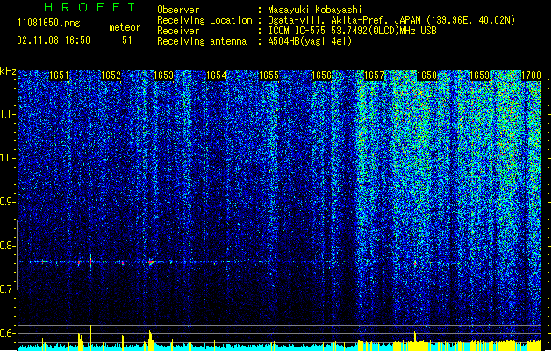Click the 0.6 frequency axis label
Screen dimensions: 552x351
[x=8, y=333]
